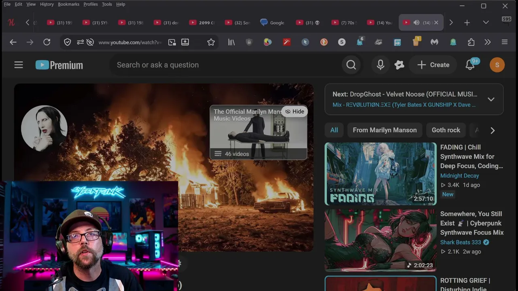Open the Library bookshelf icon
The height and width of the screenshot is (291, 518).
click(231, 42)
